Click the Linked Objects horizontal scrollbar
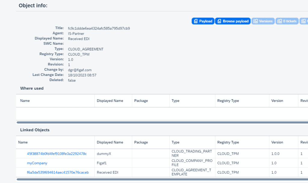This screenshot has height=183, width=308. click(162, 179)
